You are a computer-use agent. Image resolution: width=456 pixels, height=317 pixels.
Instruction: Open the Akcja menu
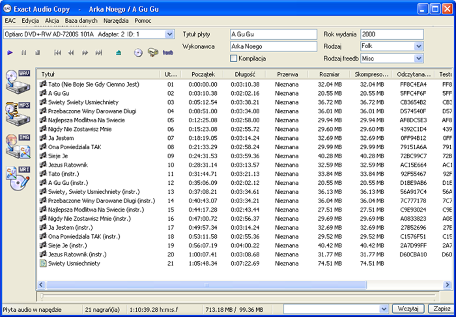tap(52, 21)
